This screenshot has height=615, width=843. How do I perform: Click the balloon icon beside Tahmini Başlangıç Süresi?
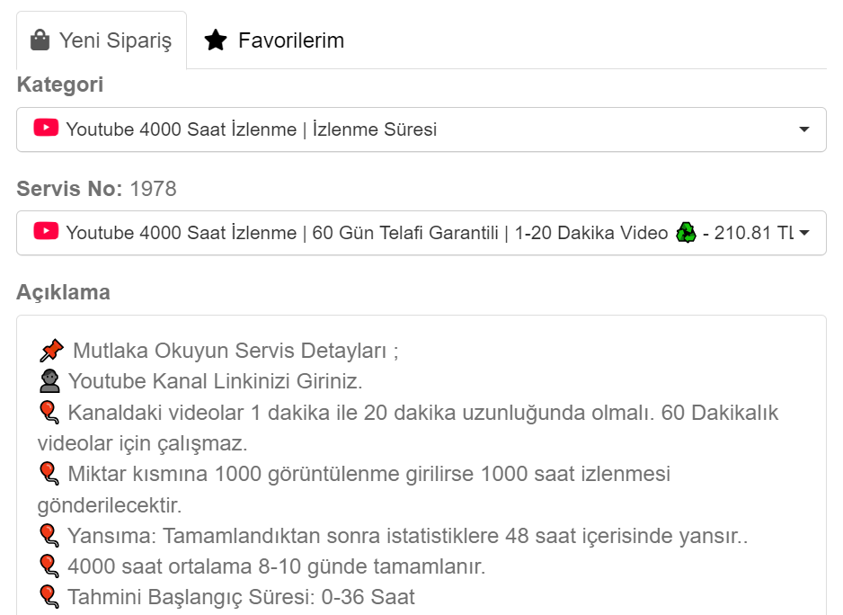coord(49,597)
